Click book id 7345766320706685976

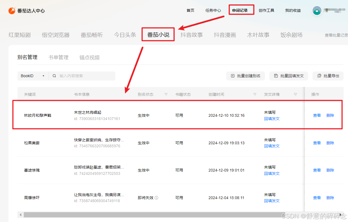click(x=97, y=146)
